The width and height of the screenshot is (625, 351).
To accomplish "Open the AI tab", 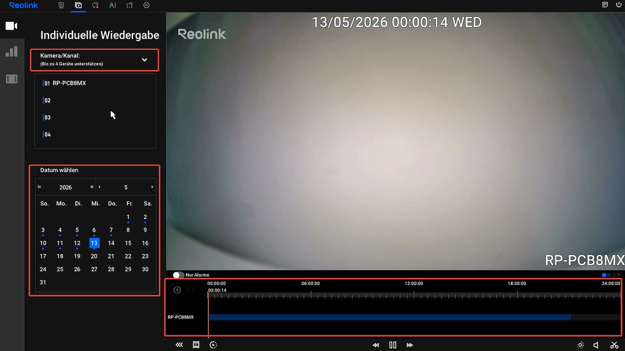I will tap(112, 5).
